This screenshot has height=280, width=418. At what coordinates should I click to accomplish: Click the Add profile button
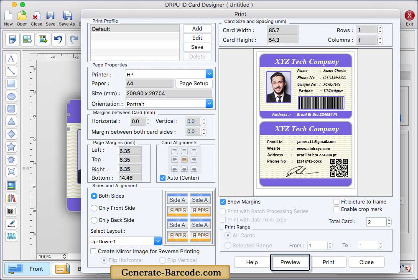197,28
